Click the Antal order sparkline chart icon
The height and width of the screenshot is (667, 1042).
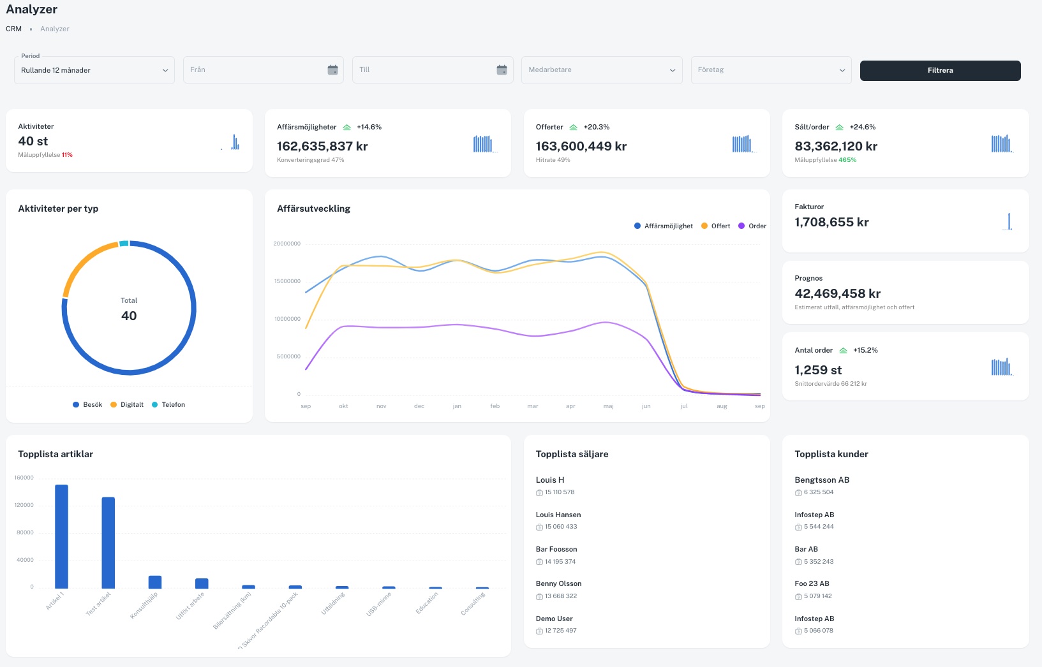click(x=1002, y=367)
